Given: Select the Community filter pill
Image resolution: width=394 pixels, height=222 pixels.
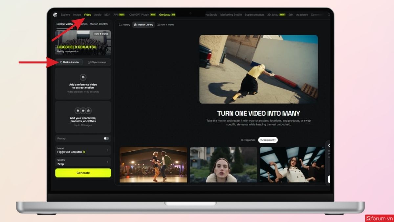Looking at the screenshot, I should coord(268,140).
